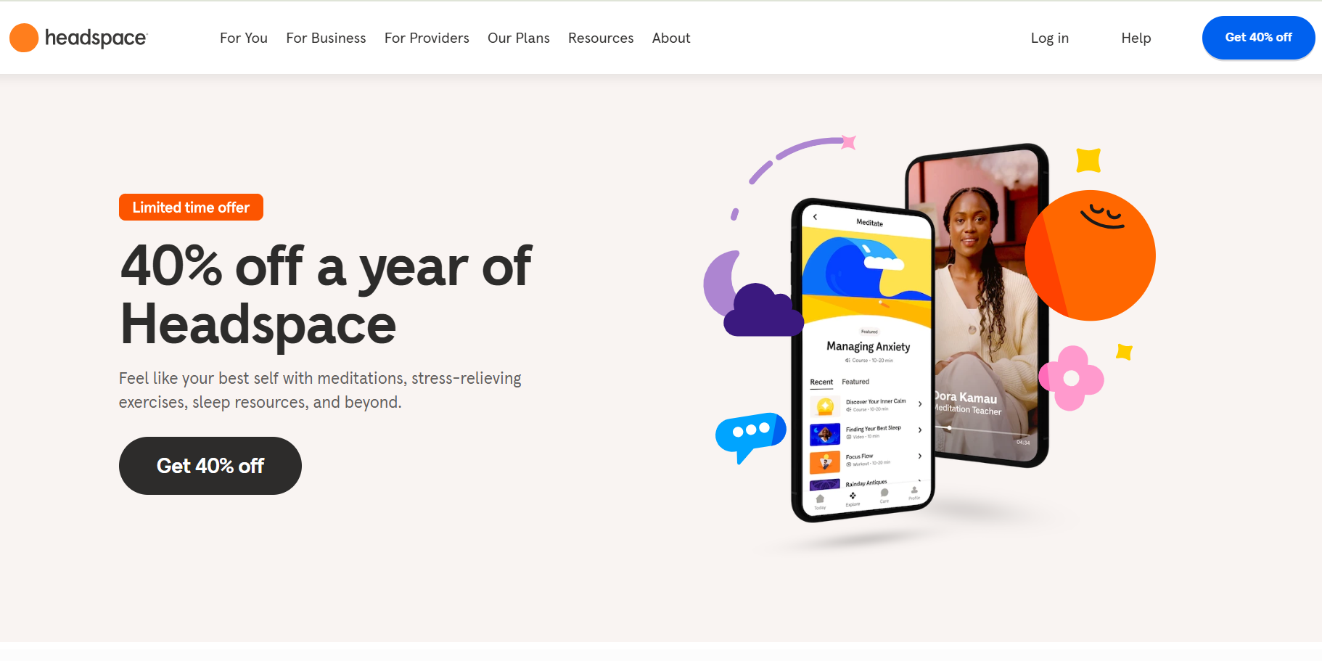Open the For Business menu
This screenshot has height=661, width=1322.
[326, 38]
